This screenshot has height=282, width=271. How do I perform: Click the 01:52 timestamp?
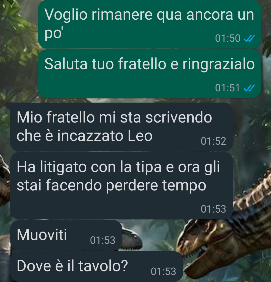click(213, 141)
